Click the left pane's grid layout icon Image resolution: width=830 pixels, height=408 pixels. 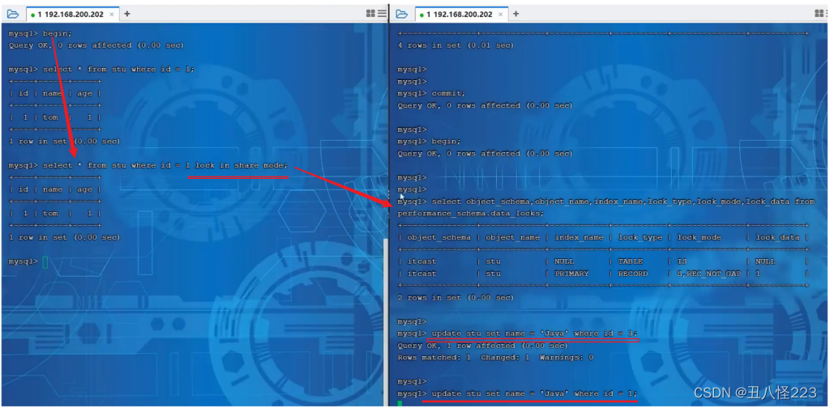click(x=370, y=14)
